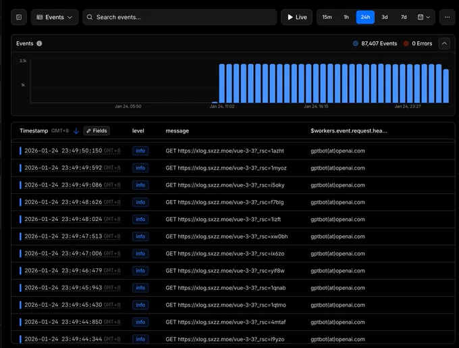Select the 7d time range
This screenshot has width=459, height=348.
point(404,18)
